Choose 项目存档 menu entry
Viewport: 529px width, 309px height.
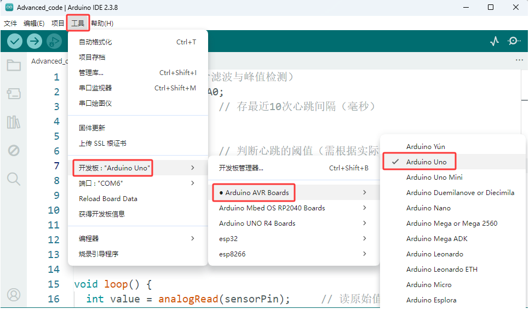click(x=137, y=57)
